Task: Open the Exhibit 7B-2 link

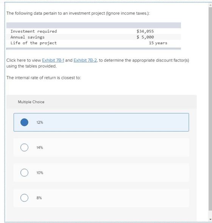Action: click(85, 60)
